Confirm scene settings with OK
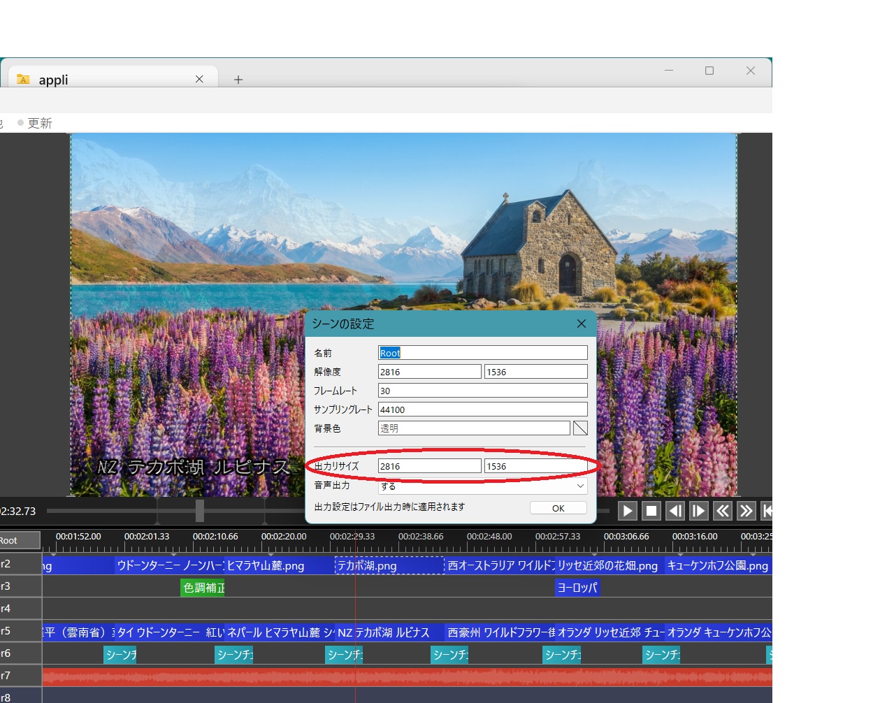Image resolution: width=880 pixels, height=703 pixels. pos(558,508)
